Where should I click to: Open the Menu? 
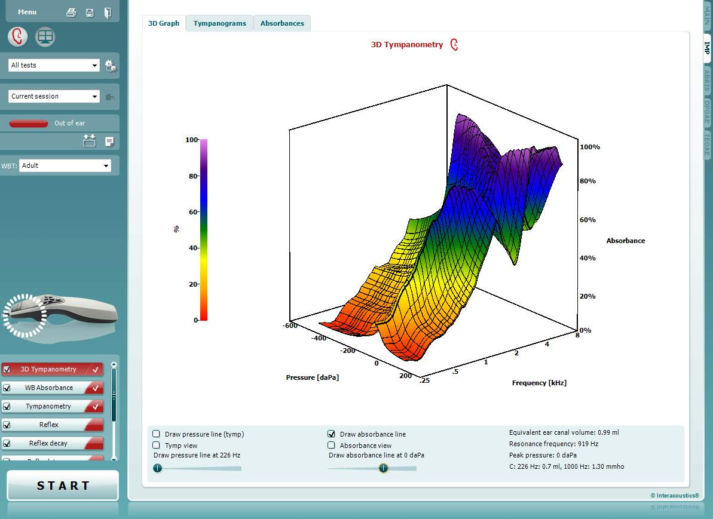tap(27, 12)
